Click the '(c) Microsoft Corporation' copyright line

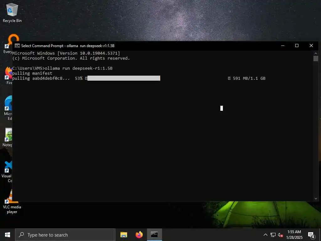coord(71,58)
